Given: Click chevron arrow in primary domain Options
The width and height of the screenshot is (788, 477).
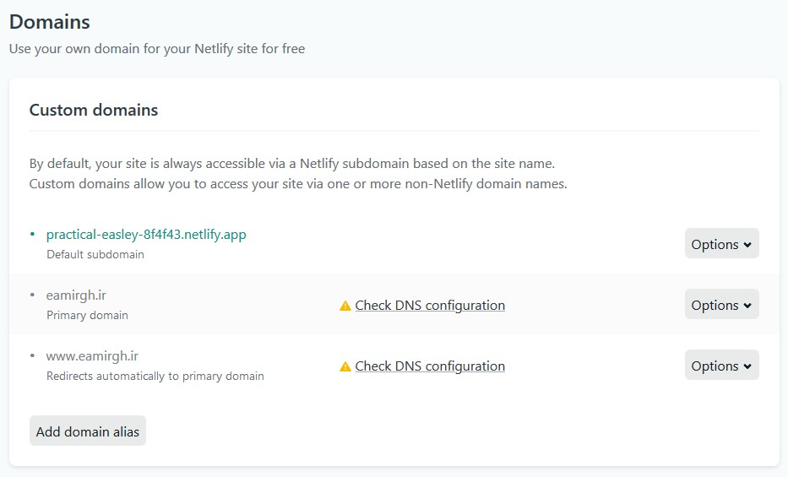Looking at the screenshot, I should (x=747, y=306).
